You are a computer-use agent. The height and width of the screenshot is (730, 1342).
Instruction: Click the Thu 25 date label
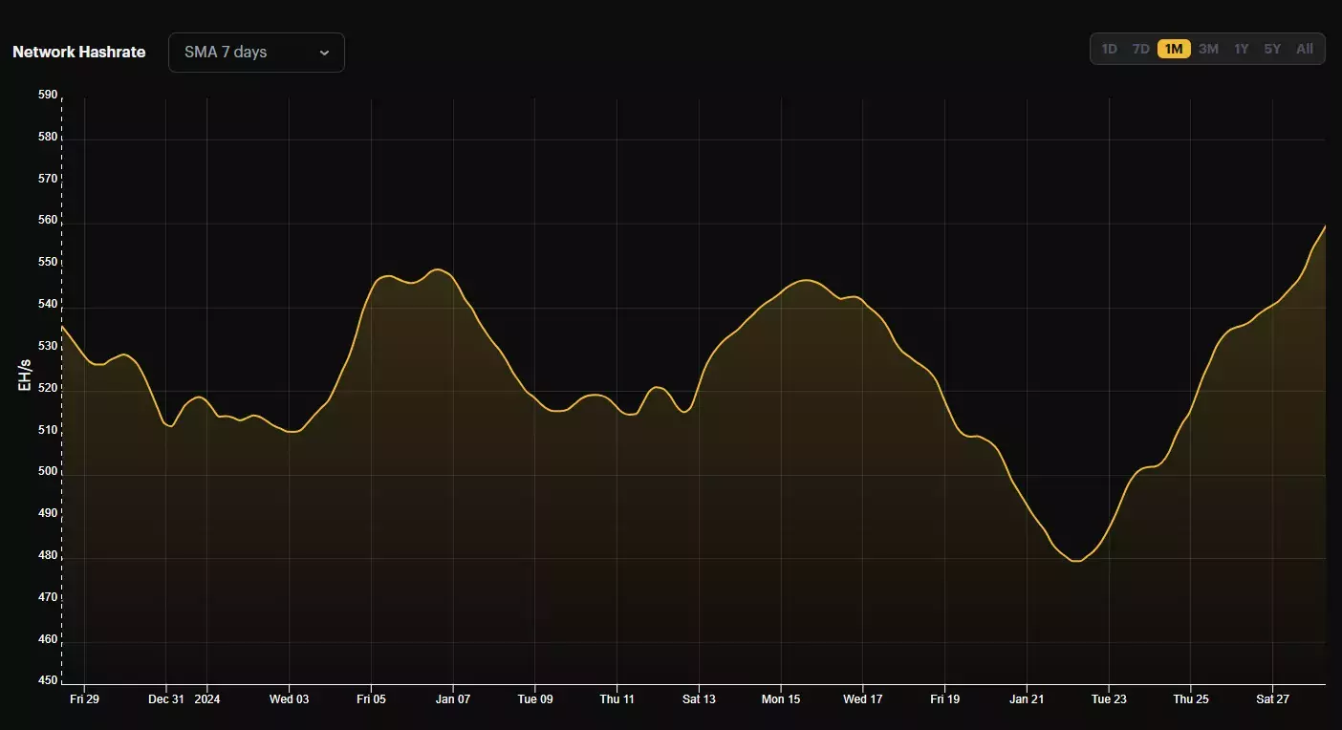(x=1191, y=699)
